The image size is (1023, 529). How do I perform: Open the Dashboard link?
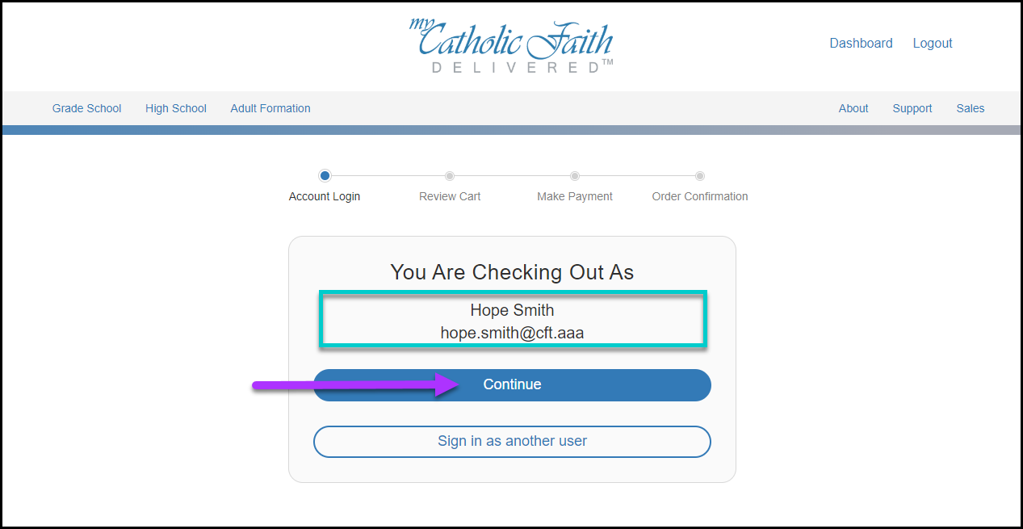861,44
